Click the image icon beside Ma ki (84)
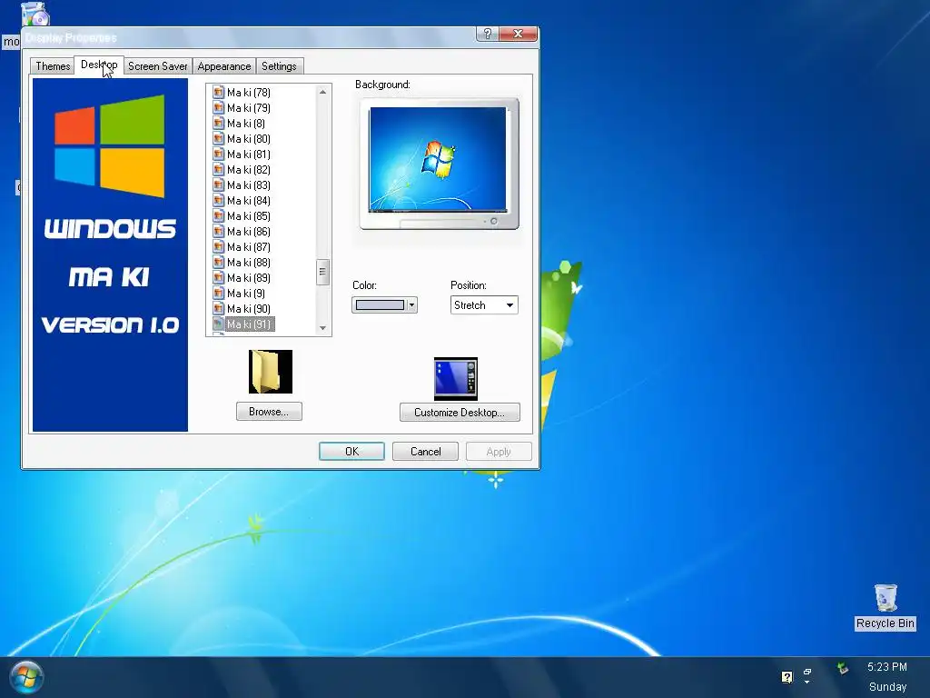The image size is (930, 698). pos(218,201)
